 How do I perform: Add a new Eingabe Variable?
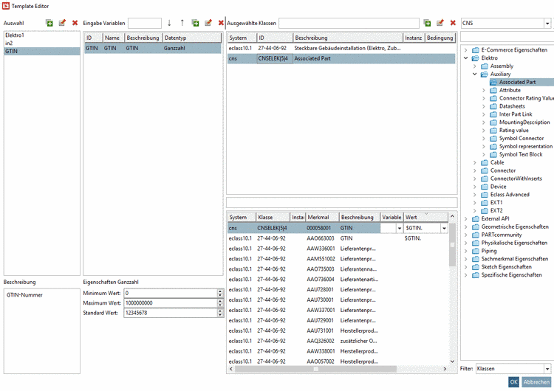point(195,24)
